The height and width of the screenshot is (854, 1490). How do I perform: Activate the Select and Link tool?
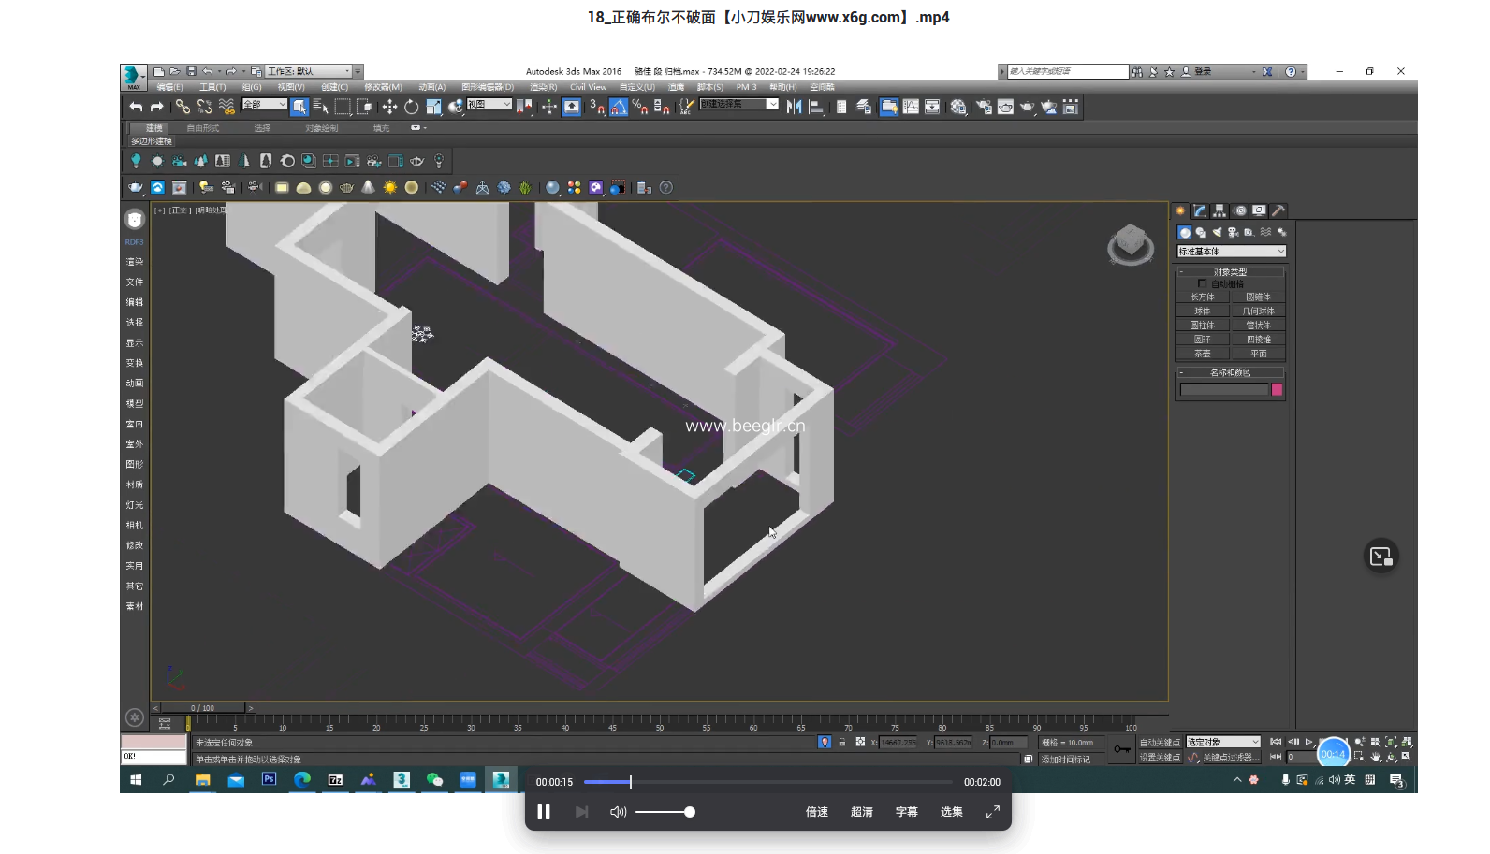183,107
